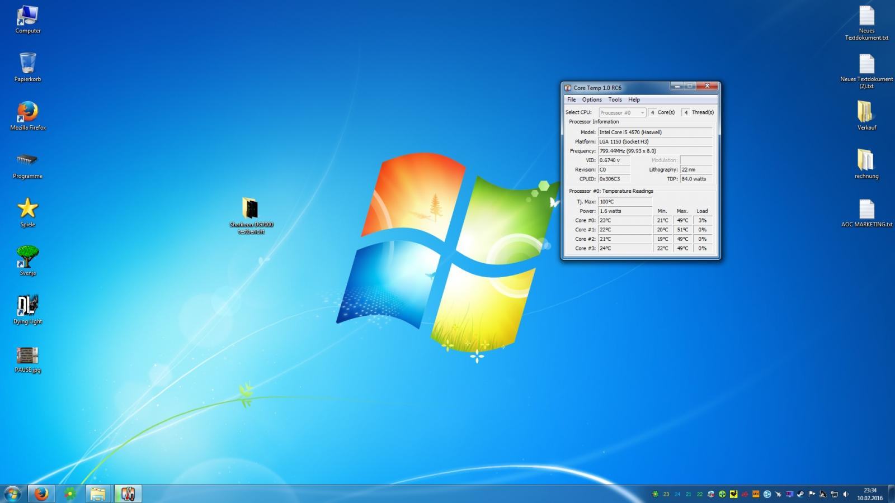Click the yellow rooster tray icon
Viewport: 895px width, 503px height.
(733, 494)
